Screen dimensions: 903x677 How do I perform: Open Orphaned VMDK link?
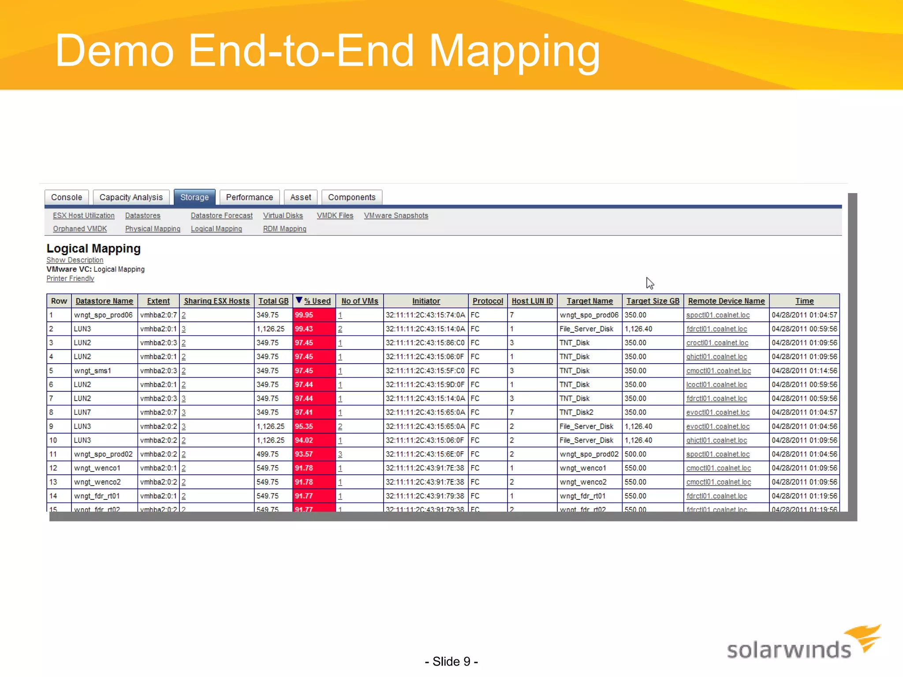(80, 229)
